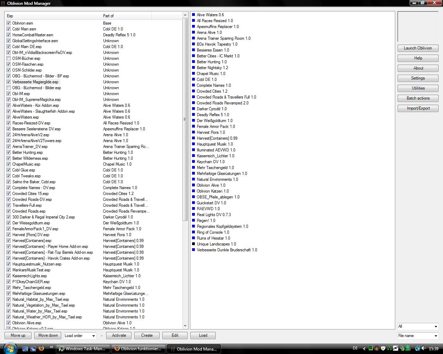Click the plugin list vertical scrollbar thumb
Viewport: 443px width, 354px height.
[x=185, y=119]
